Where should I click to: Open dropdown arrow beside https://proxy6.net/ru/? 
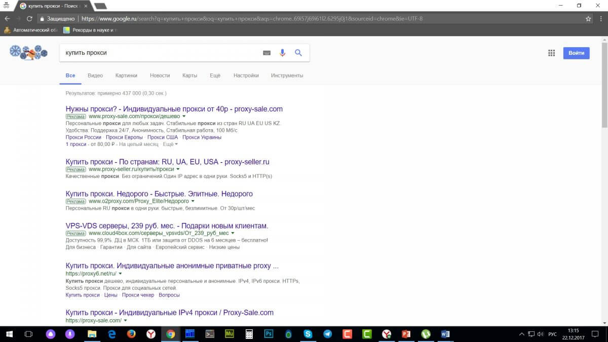(120, 274)
